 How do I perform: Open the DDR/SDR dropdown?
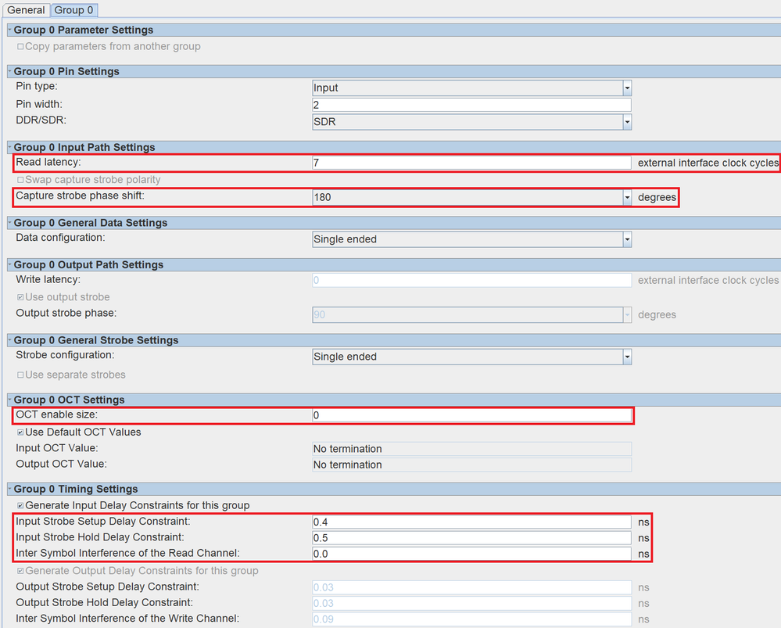tap(627, 123)
